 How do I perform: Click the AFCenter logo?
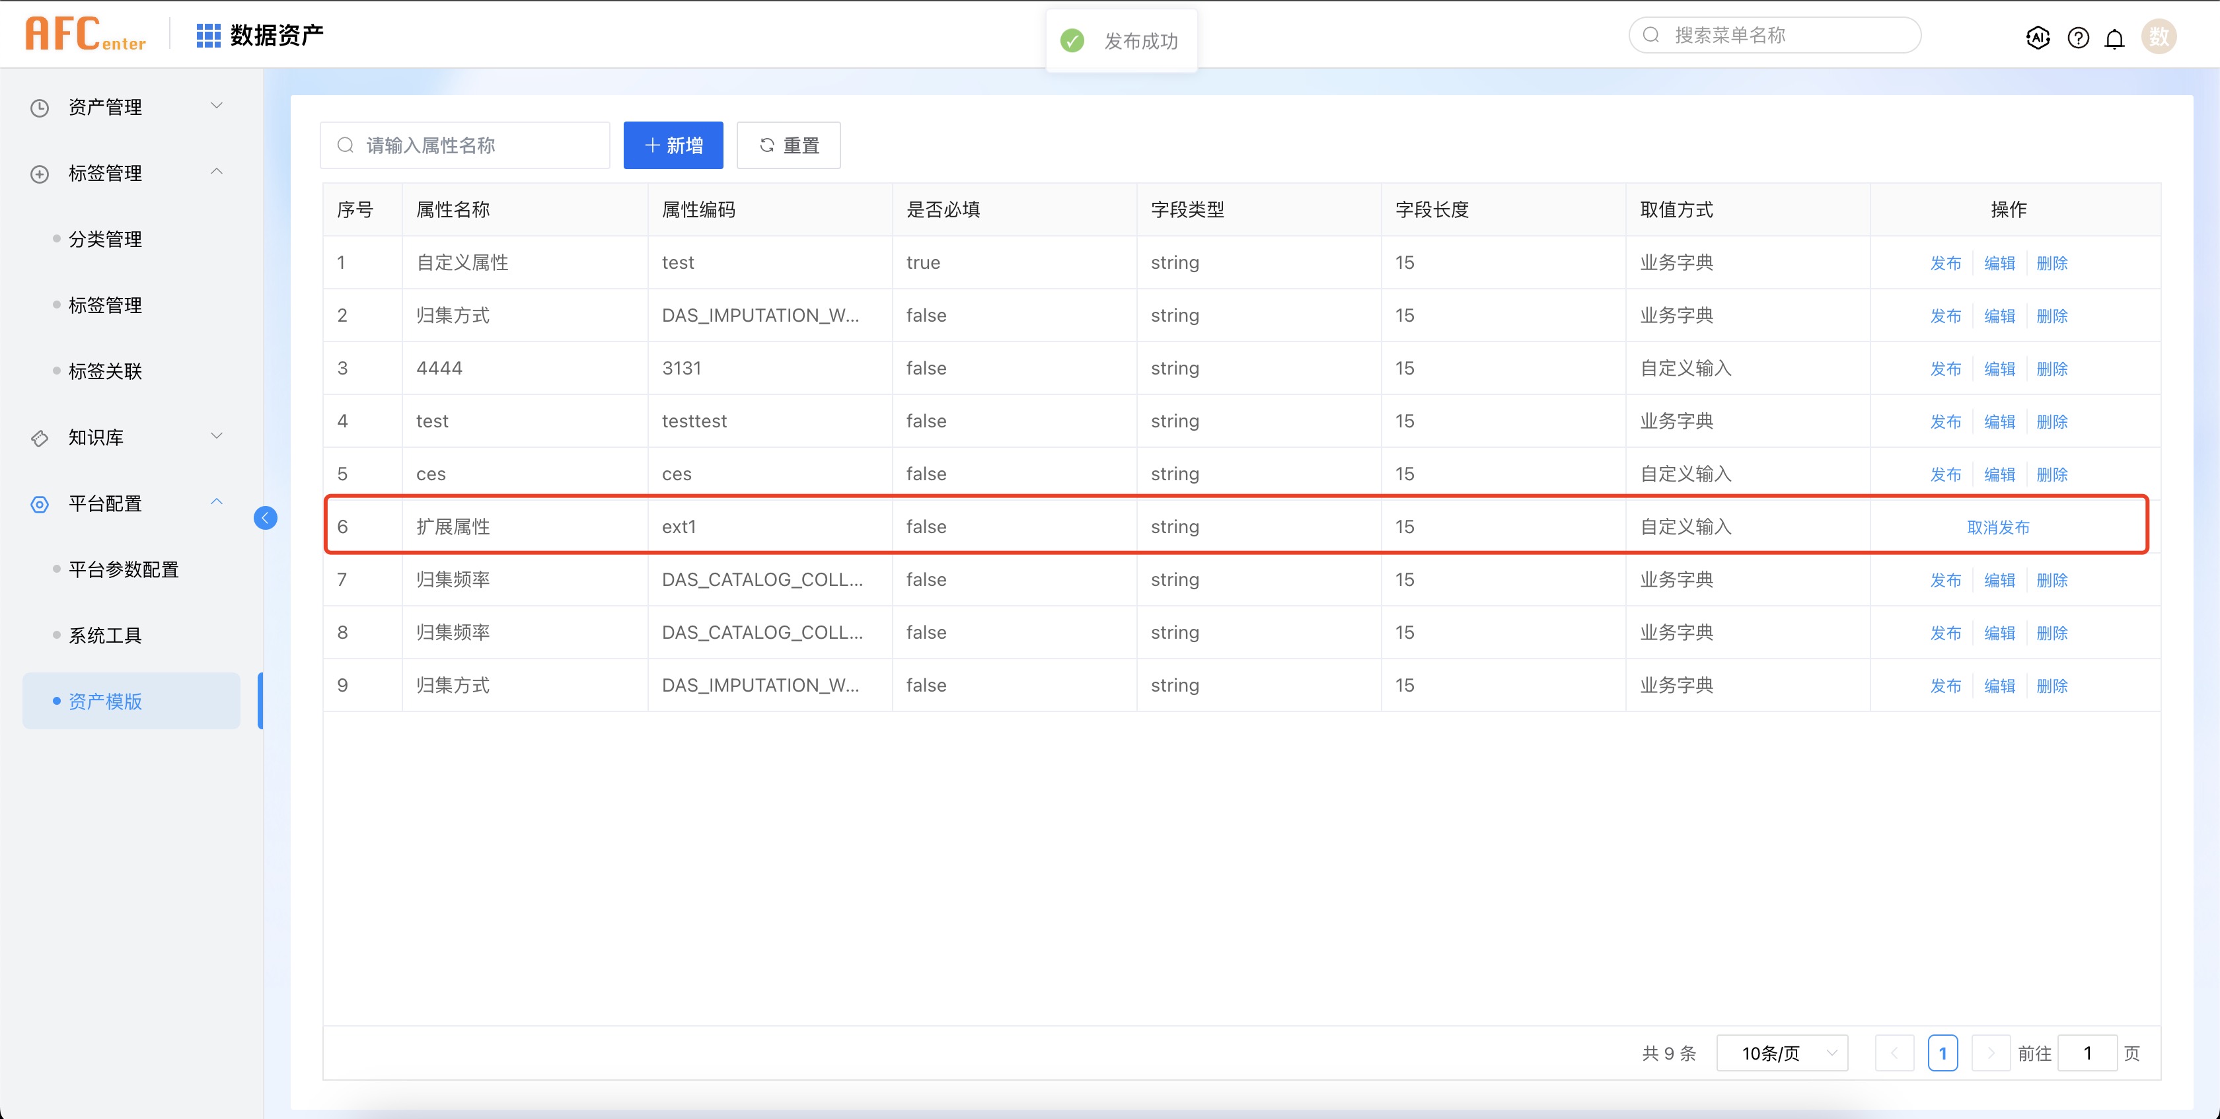85,34
